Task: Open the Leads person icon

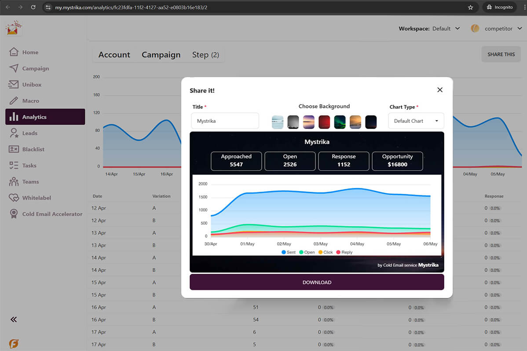Action: [14, 133]
